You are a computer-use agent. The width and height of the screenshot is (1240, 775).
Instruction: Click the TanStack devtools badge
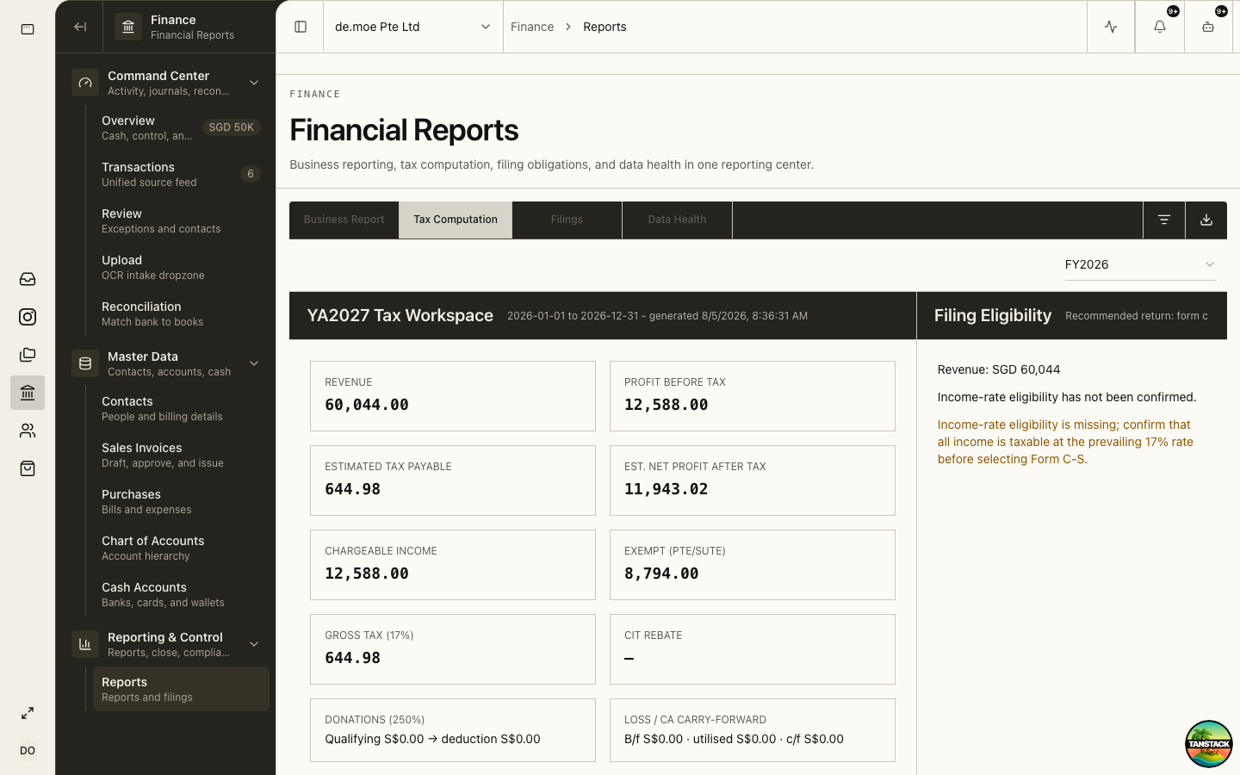click(x=1208, y=744)
